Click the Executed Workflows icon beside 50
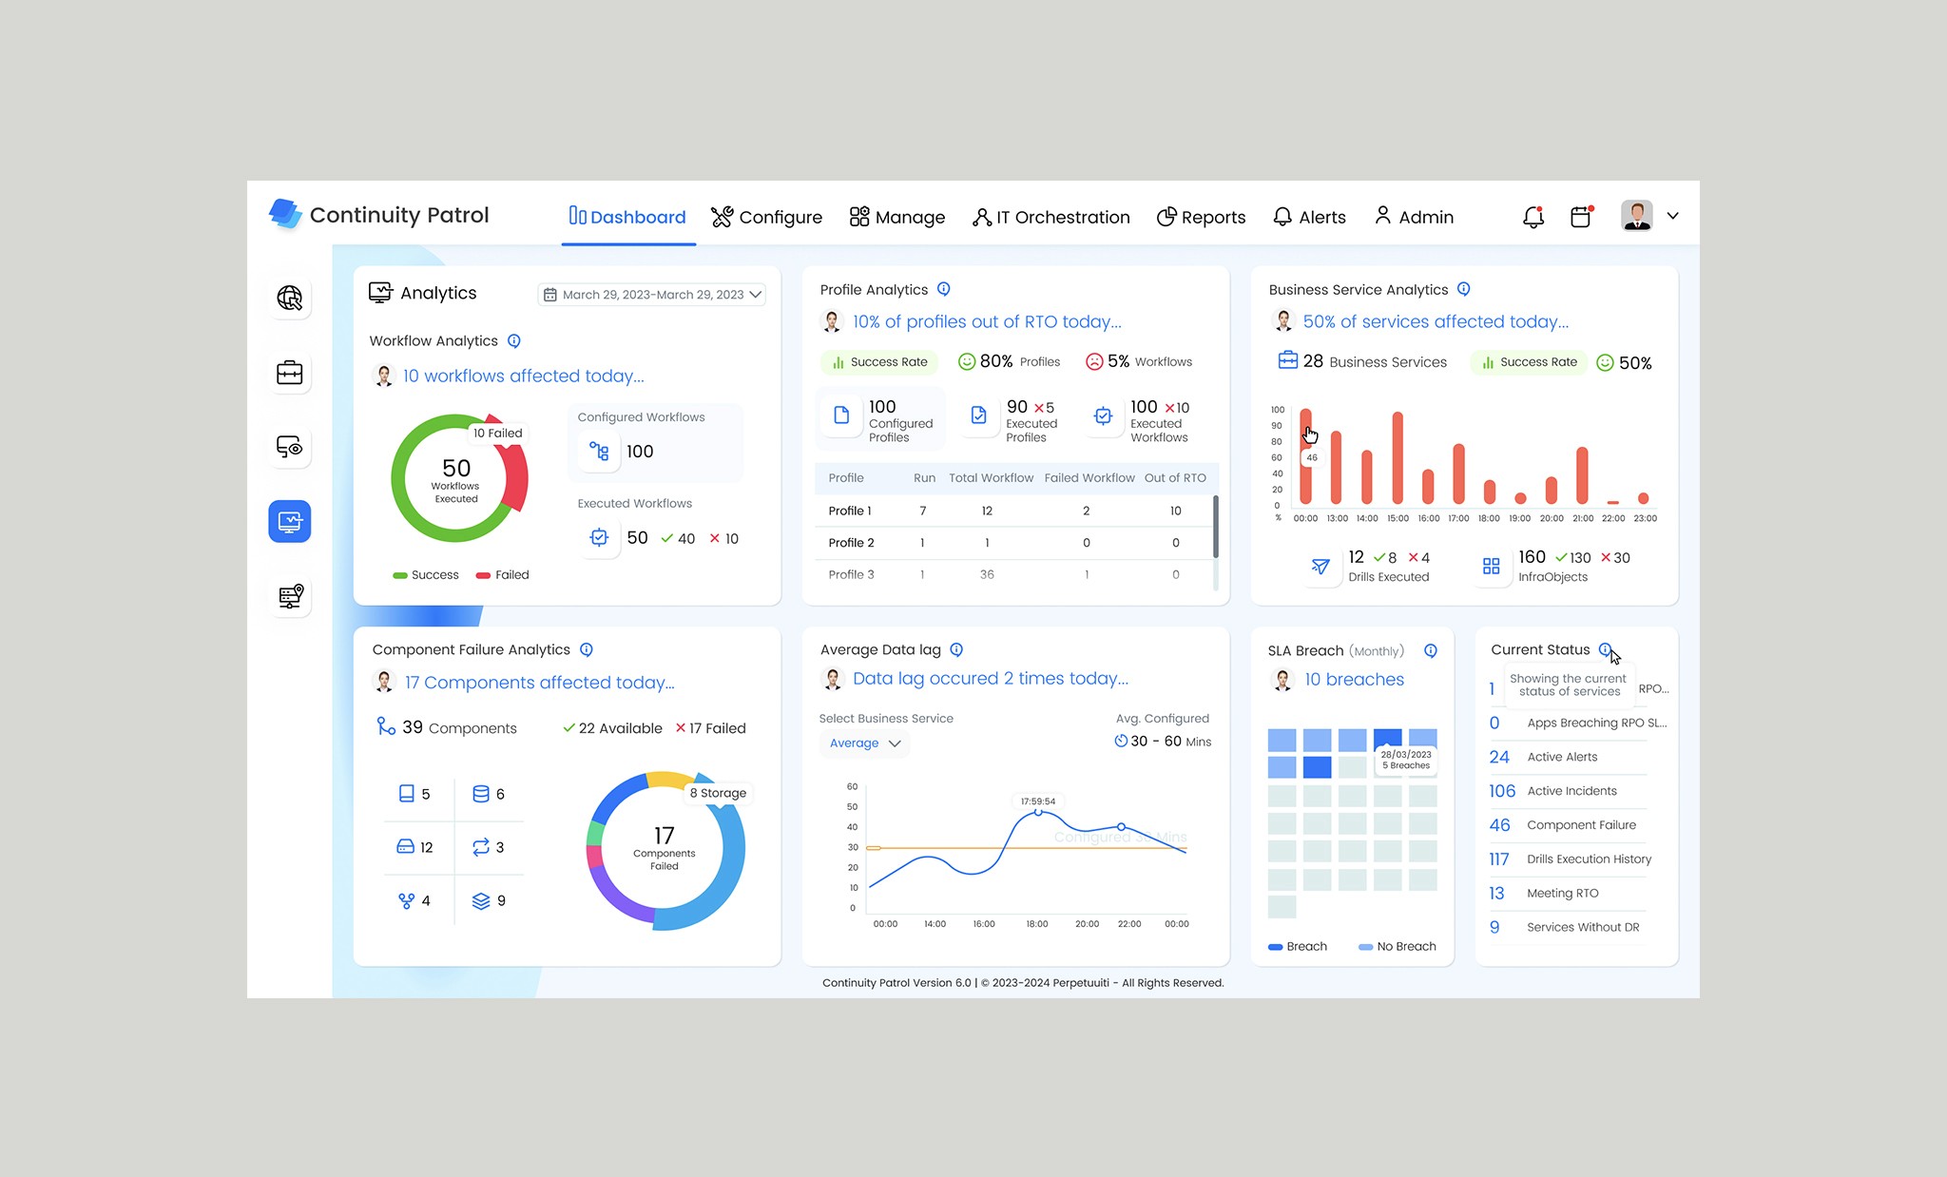The height and width of the screenshot is (1177, 1947). [599, 537]
